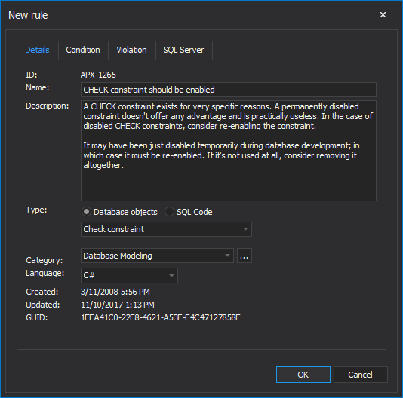403x398 pixels.
Task: Cancel the new rule dialog
Action: (360, 375)
